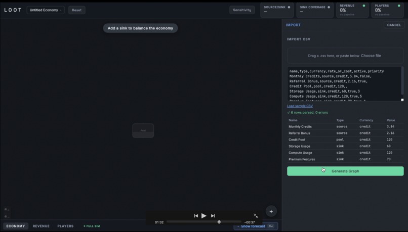Switch to the PLAYERS tab
This screenshot has width=408, height=232.
[x=65, y=226]
